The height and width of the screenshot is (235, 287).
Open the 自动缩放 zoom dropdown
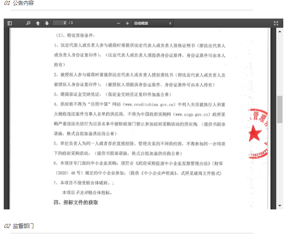(x=153, y=23)
